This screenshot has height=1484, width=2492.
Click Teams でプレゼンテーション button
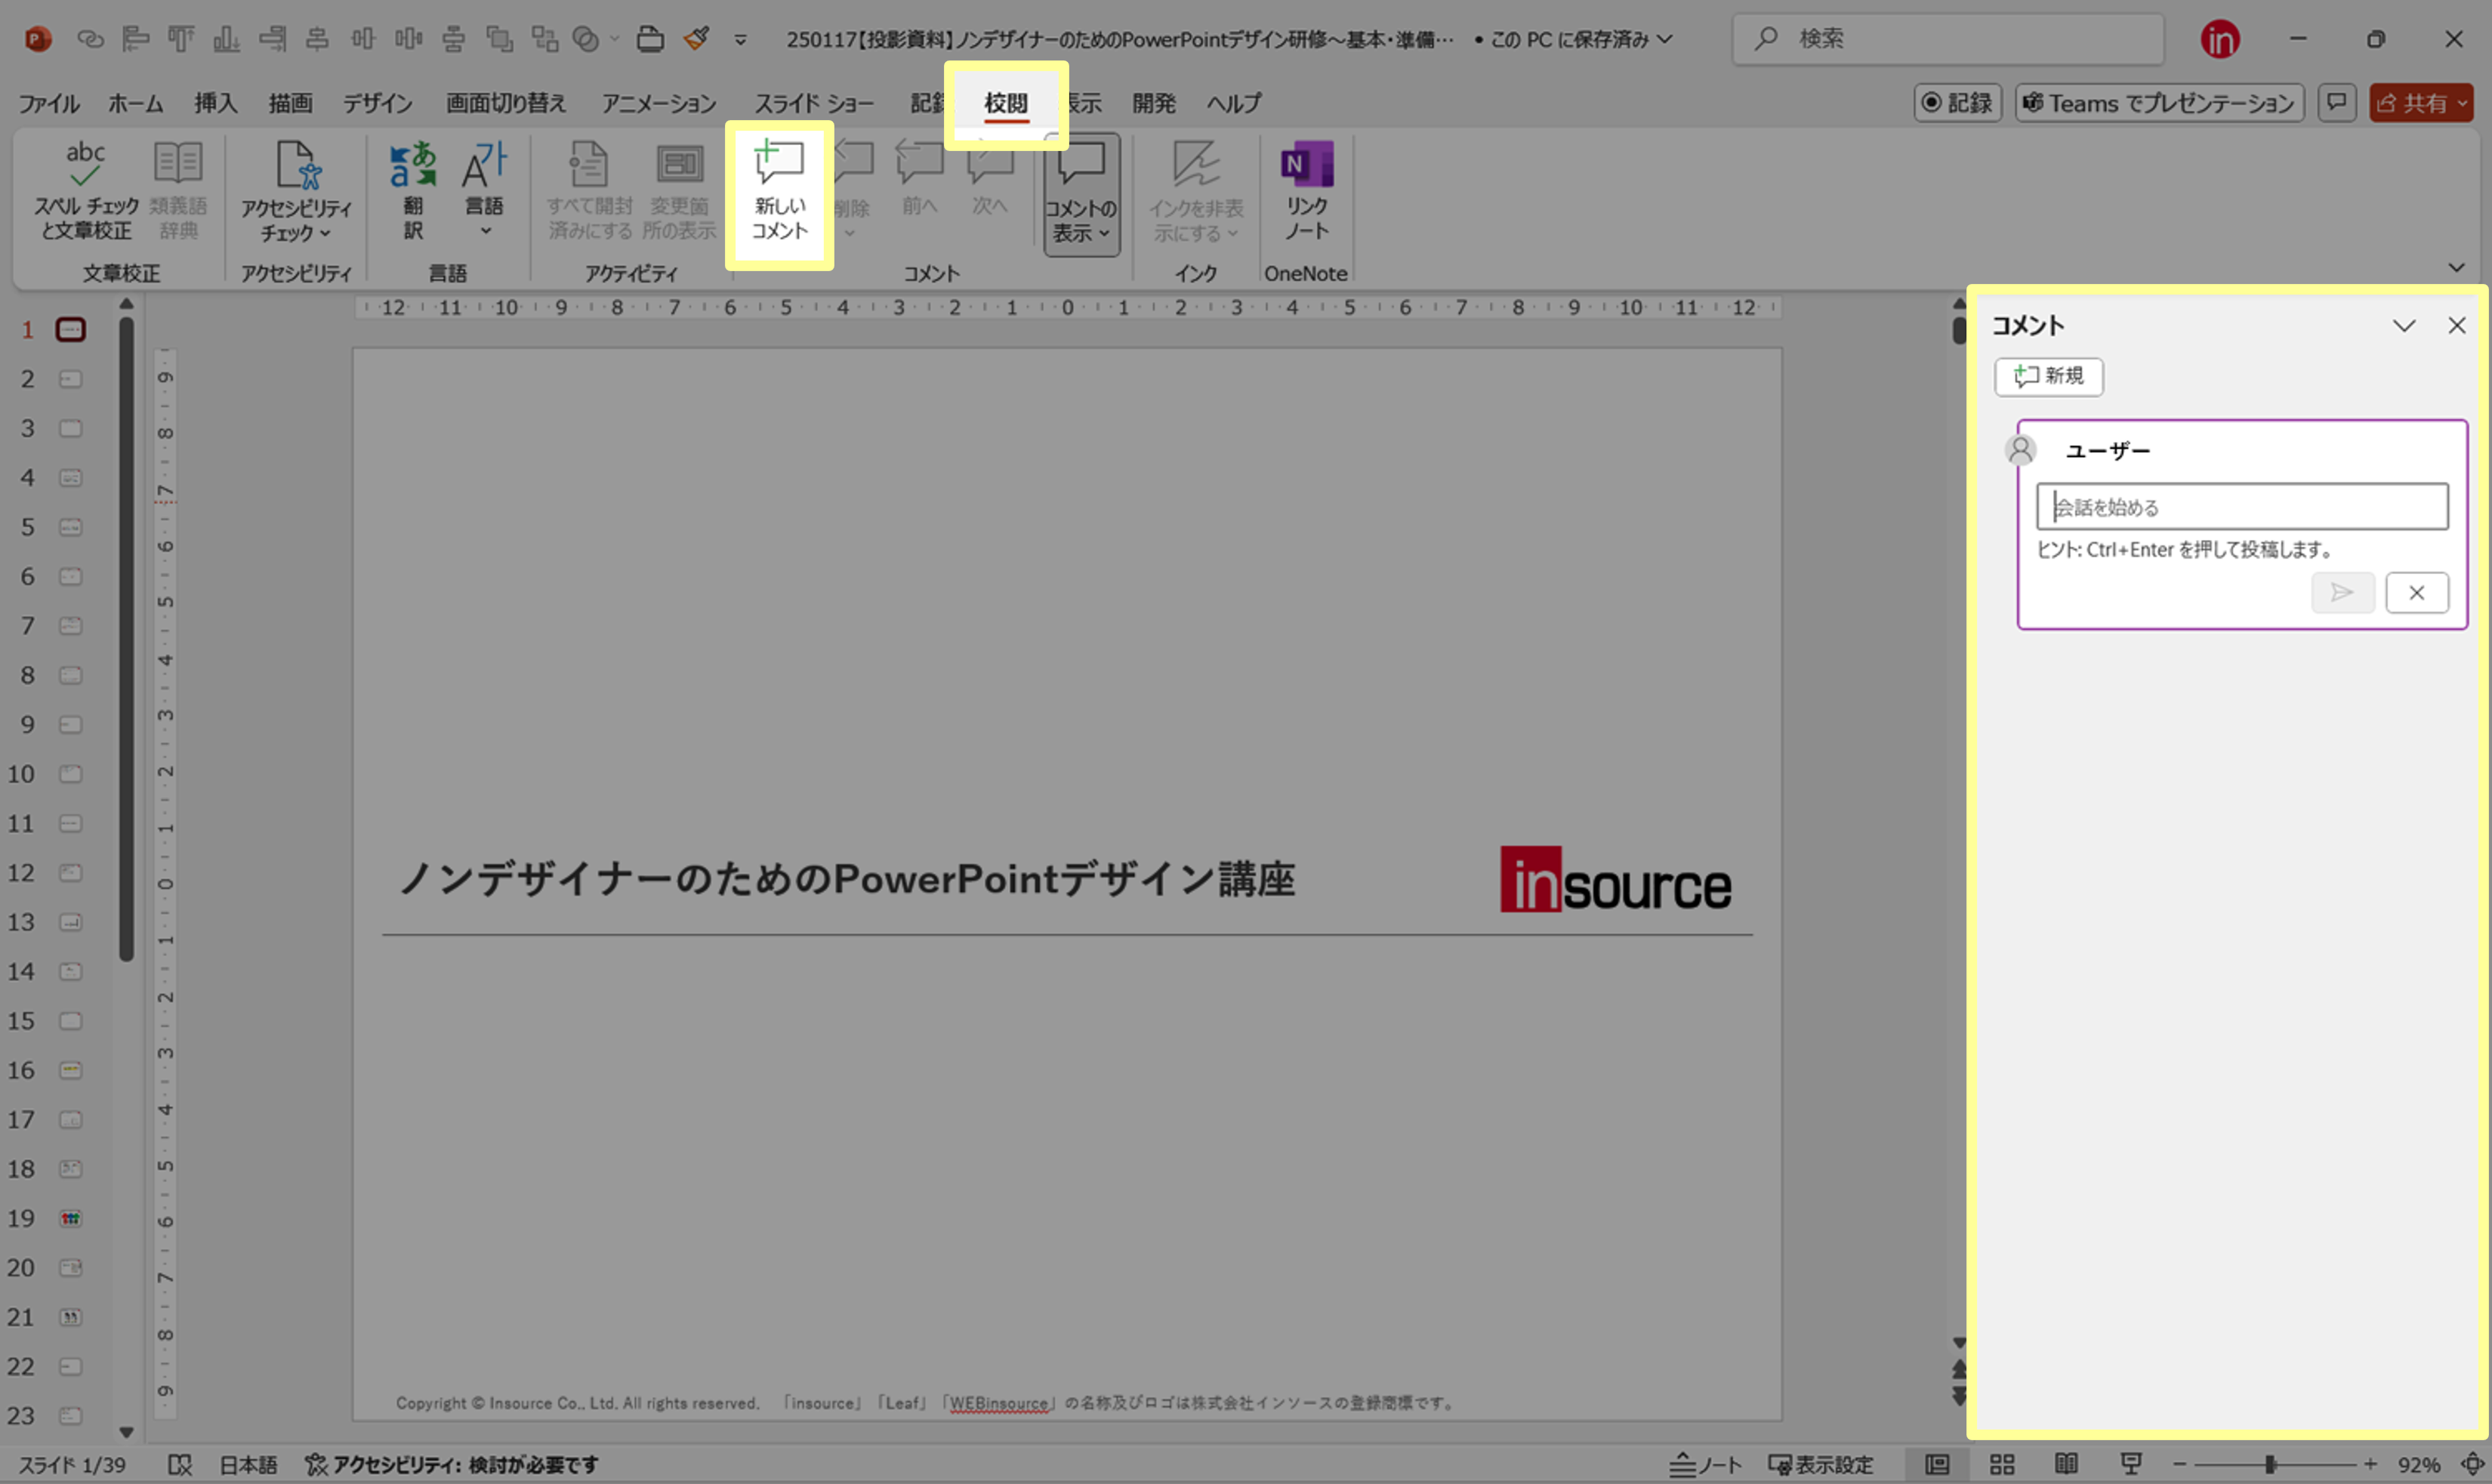(x=2159, y=103)
